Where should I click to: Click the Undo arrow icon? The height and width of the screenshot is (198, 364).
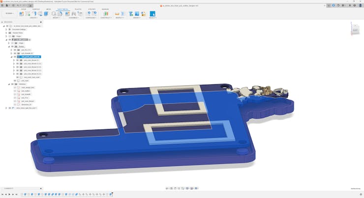pyautogui.click(x=18, y=5)
